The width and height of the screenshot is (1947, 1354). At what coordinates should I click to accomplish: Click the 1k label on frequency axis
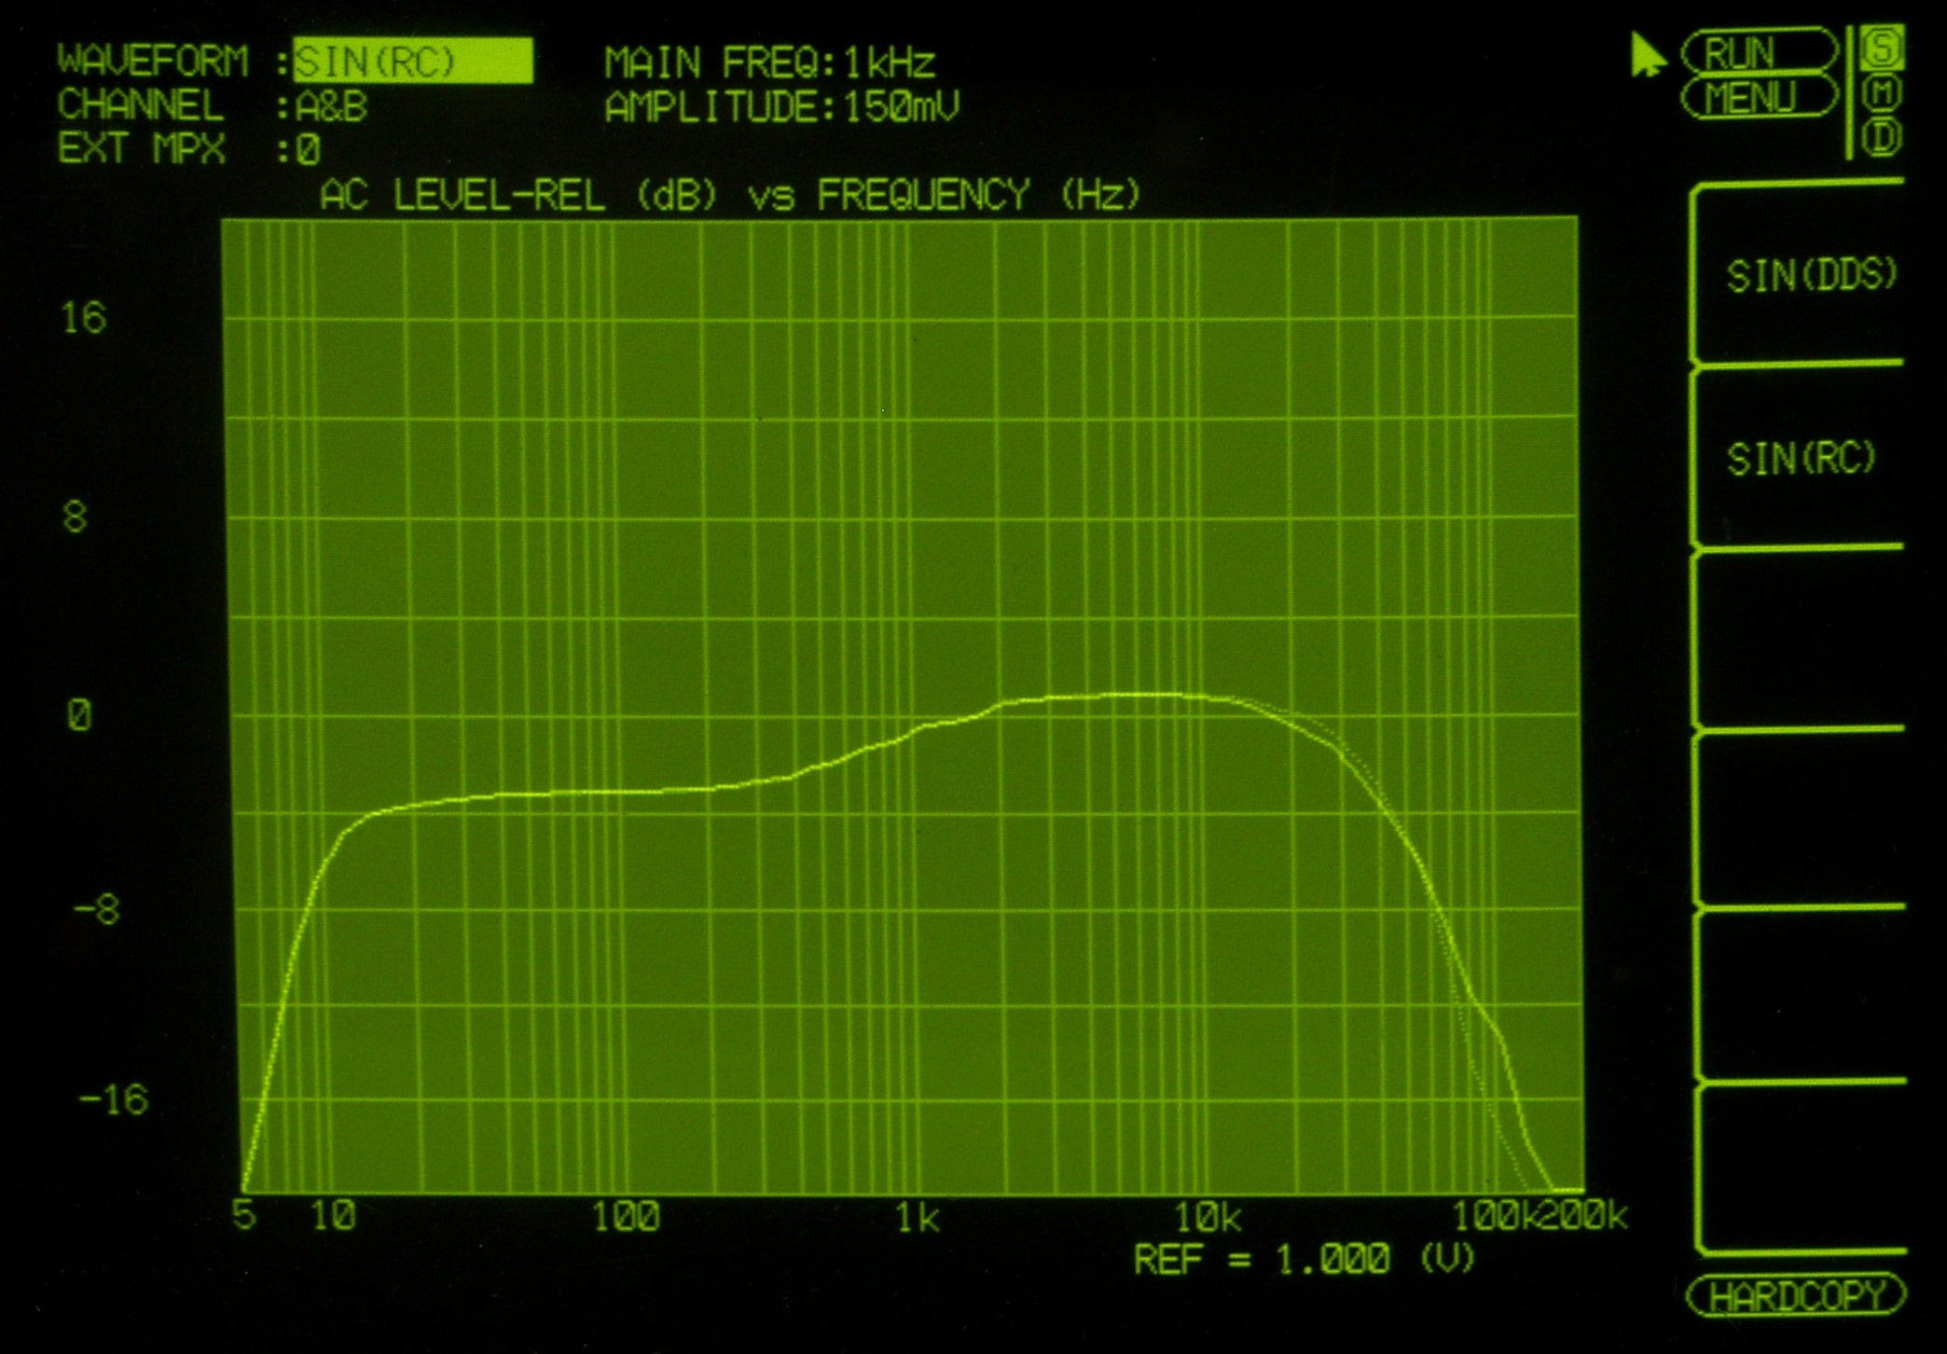(917, 1218)
